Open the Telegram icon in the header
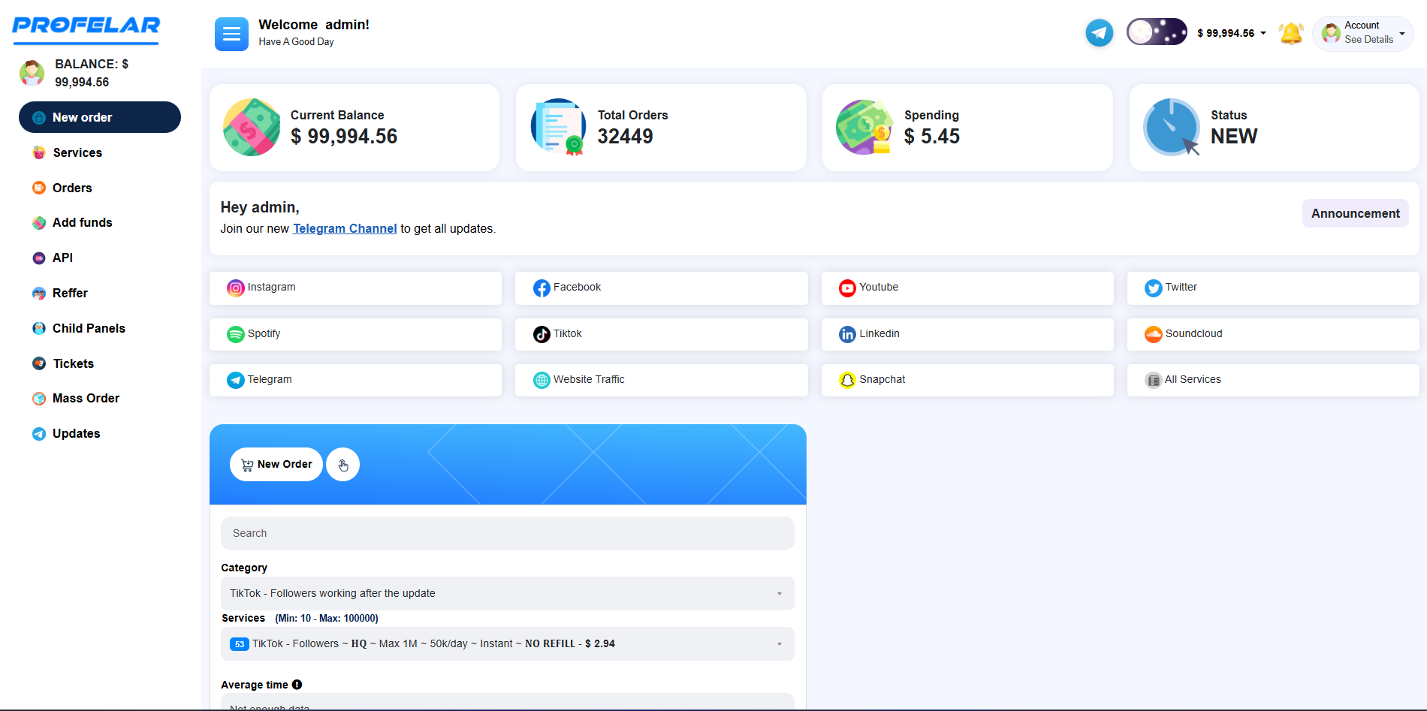This screenshot has height=711, width=1427. tap(1100, 33)
